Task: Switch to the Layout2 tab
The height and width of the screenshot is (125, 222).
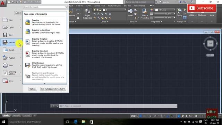Action: pyautogui.click(x=27, y=115)
